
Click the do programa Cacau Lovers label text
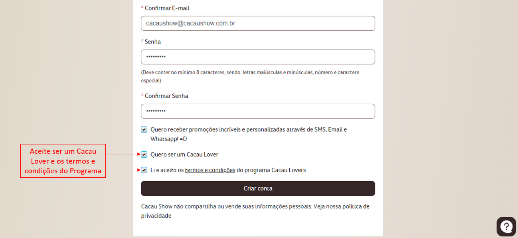[x=271, y=170]
